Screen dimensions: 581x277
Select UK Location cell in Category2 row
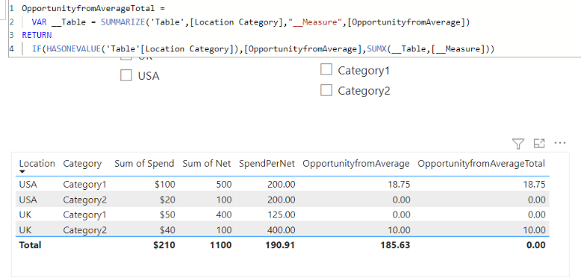click(25, 230)
